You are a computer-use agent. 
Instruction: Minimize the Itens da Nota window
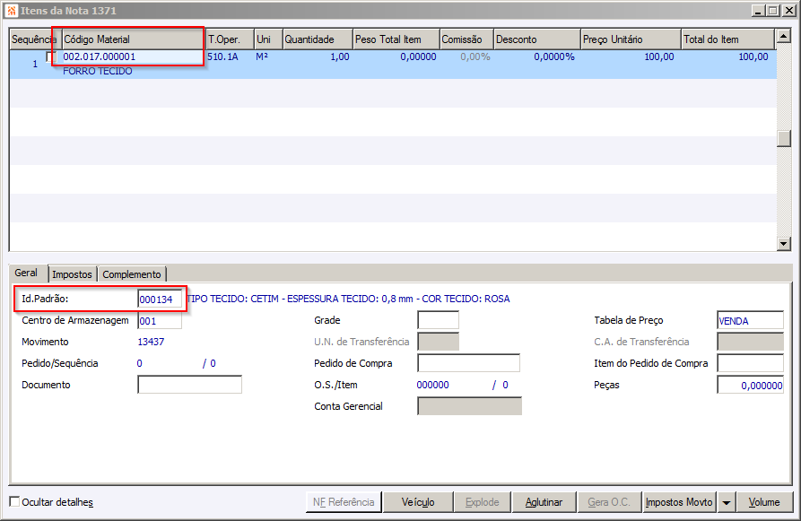759,10
